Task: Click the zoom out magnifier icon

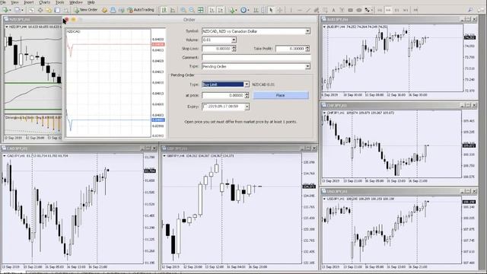Action: 192,10
